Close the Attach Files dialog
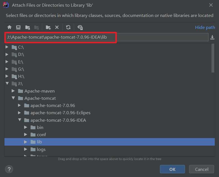 (x=211, y=5)
